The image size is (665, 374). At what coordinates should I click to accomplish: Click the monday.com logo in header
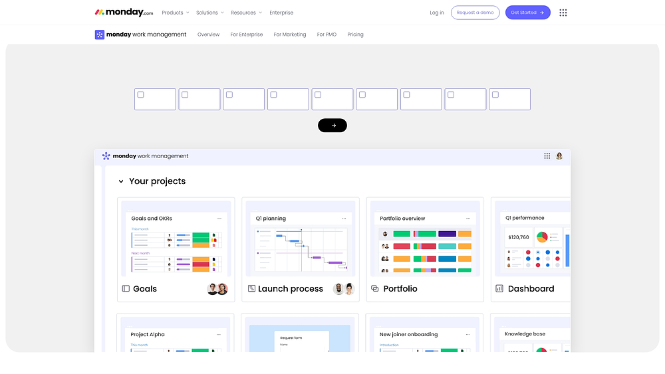click(124, 12)
